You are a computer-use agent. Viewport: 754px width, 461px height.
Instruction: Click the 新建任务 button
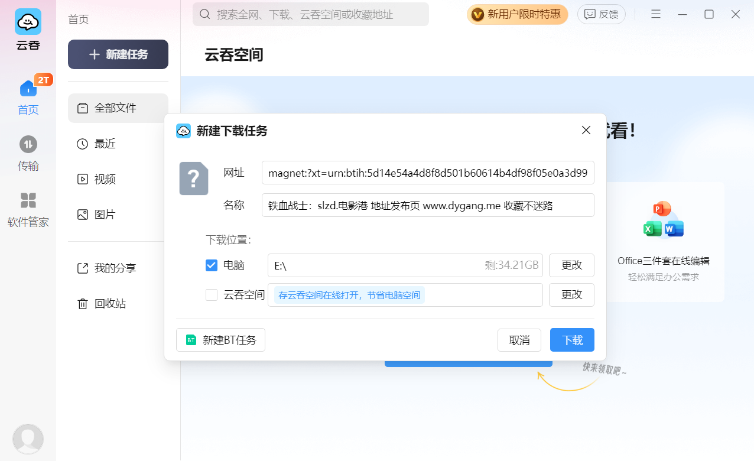118,54
